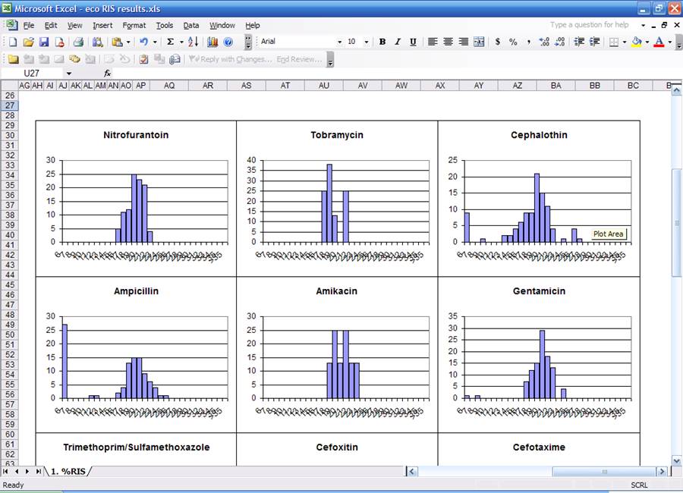Viewport: 683px width, 493px height.
Task: Switch to the 1. %RIS sheet tab
Action: point(68,471)
